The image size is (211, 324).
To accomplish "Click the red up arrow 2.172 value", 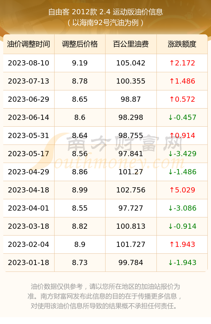I will click(x=182, y=63).
